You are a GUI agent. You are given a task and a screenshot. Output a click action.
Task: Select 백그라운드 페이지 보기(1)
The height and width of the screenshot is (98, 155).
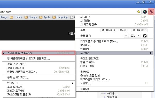click(x=114, y=79)
